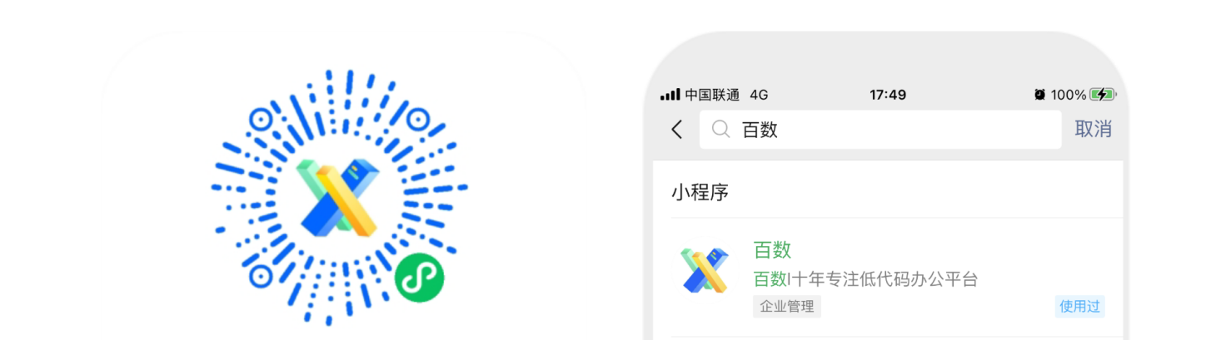This screenshot has height=340, width=1211.
Task: Click the search field containing 百数
Action: click(880, 130)
